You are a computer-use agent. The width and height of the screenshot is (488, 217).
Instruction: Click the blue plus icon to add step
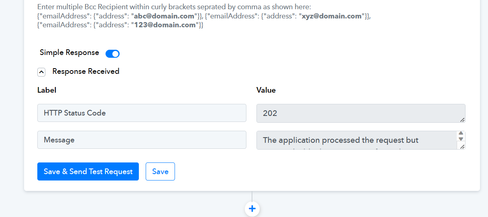point(252,209)
